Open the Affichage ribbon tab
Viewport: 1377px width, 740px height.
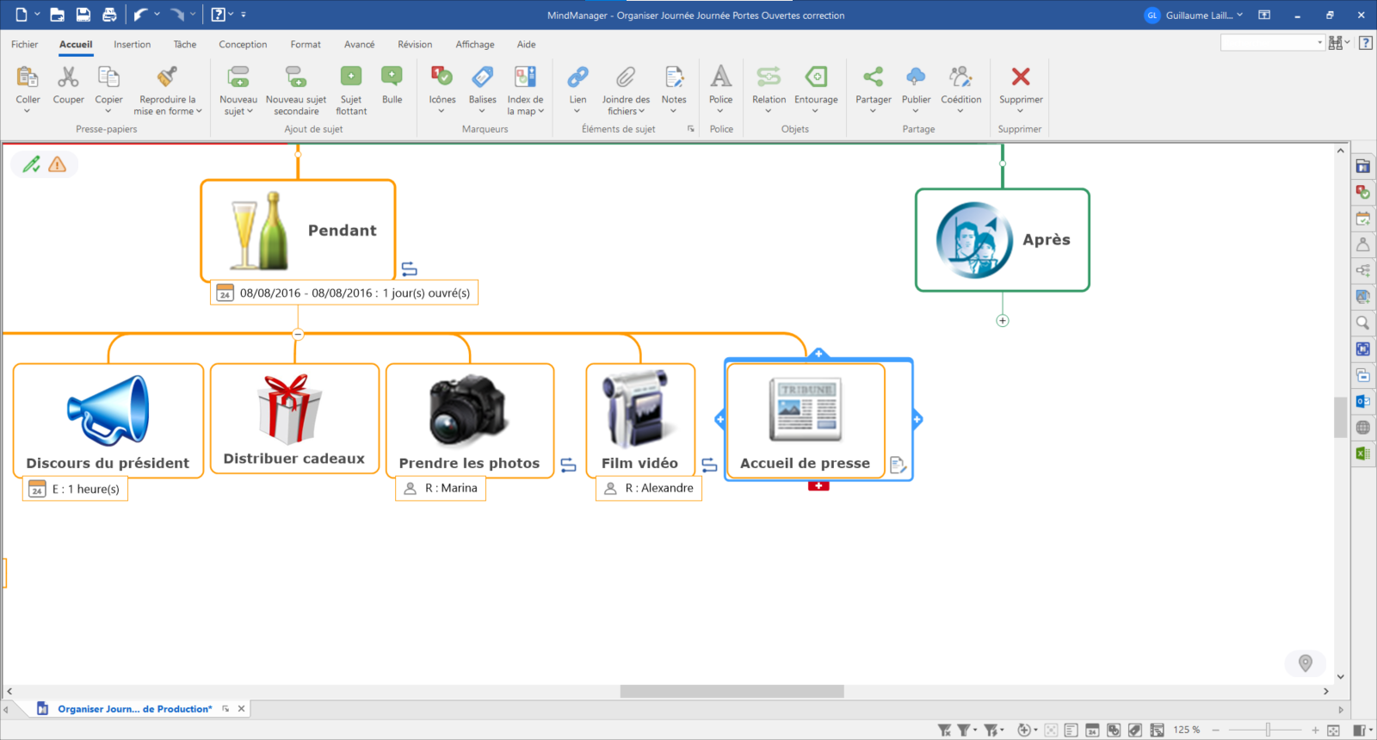tap(474, 45)
